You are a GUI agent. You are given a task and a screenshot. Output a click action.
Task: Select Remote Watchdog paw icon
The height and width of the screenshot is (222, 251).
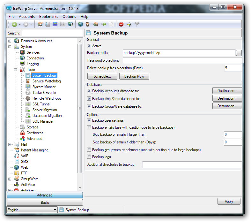click(28, 98)
